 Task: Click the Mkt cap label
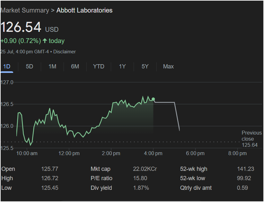pos(101,169)
